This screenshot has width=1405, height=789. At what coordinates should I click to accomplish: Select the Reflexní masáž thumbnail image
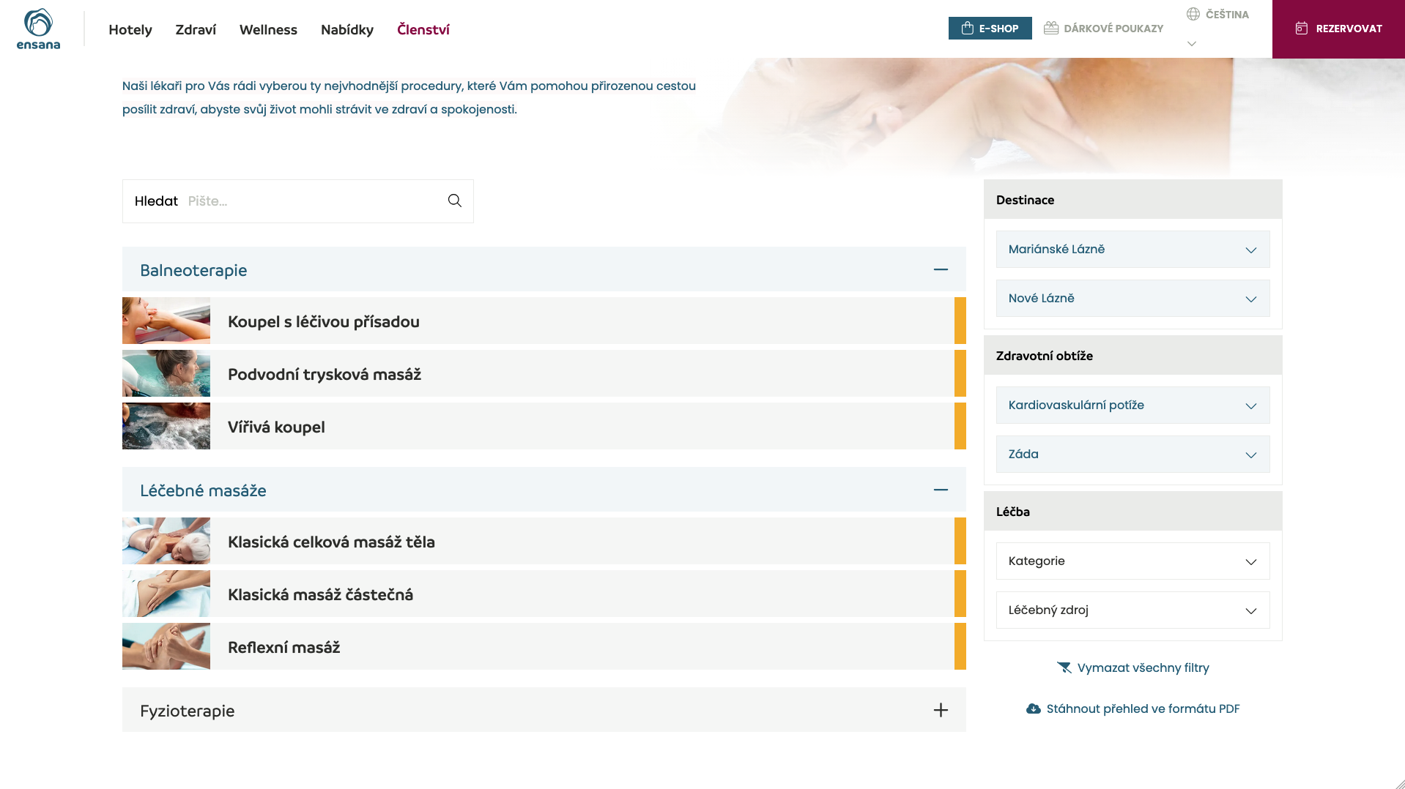tap(166, 646)
